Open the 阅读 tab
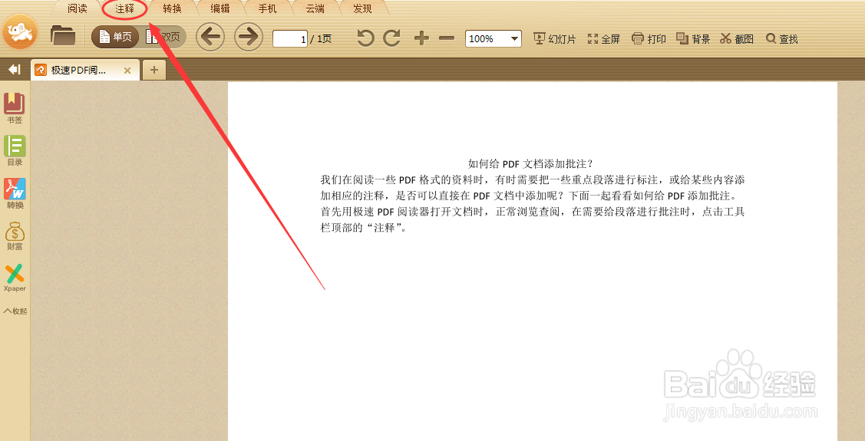 coord(78,9)
